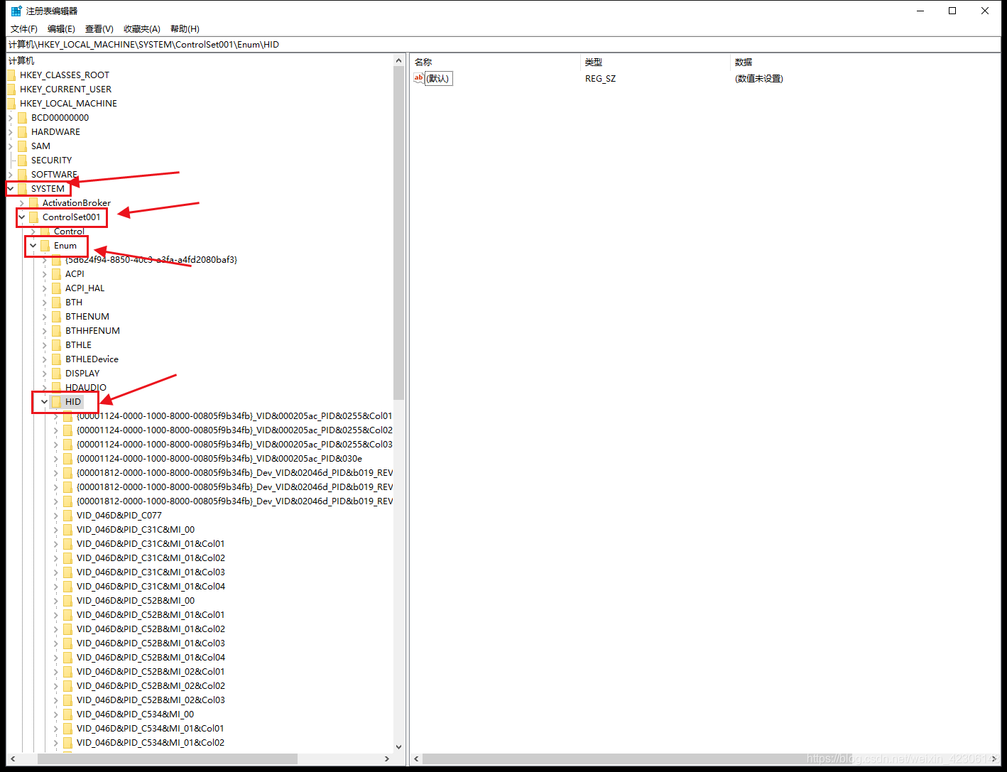The width and height of the screenshot is (1007, 772).
Task: Click the ACPI folder icon
Action: coord(56,273)
